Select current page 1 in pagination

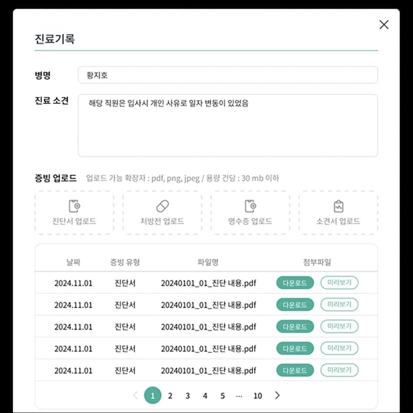pos(153,395)
